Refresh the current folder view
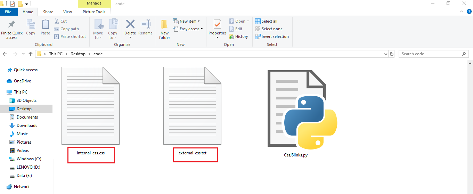Viewport: 473px width, 194px height. point(392,54)
